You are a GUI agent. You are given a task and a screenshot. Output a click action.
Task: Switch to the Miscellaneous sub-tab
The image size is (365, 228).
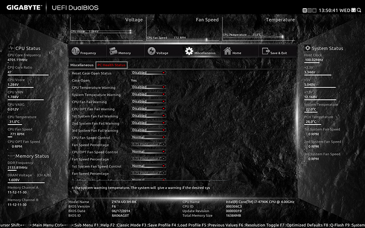pos(82,65)
